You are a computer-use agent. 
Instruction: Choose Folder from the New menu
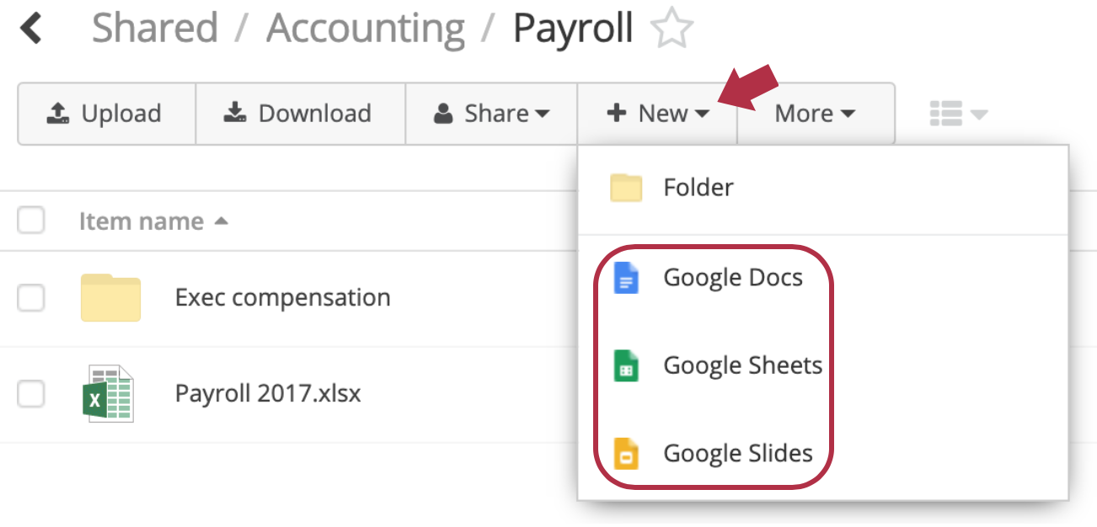tap(698, 187)
